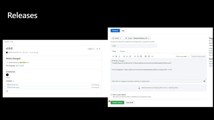This screenshot has height=120, width=214.
Task: Open the v1.0.0 tag chooser dropdown
Action: tap(117, 38)
